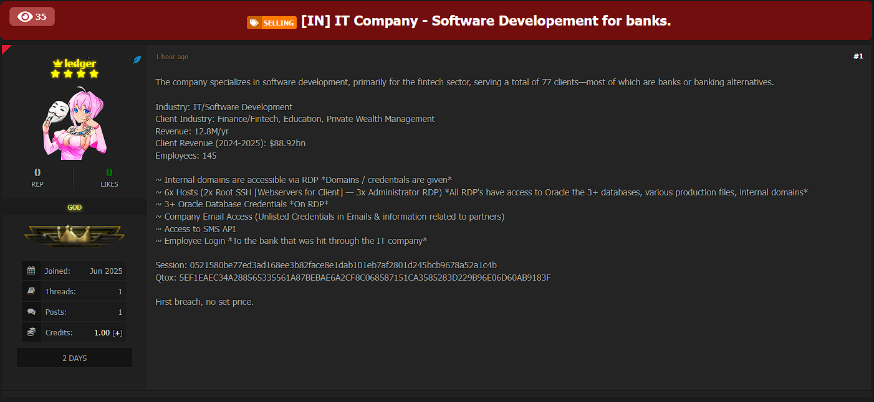
Task: Click the book icon beside Threads
Action: [x=31, y=291]
